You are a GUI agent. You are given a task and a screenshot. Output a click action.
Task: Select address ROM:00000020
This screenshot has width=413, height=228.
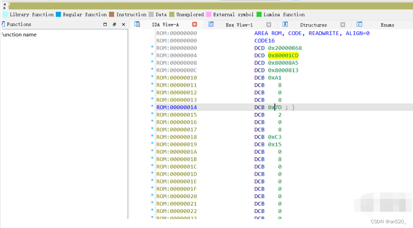tap(176, 196)
